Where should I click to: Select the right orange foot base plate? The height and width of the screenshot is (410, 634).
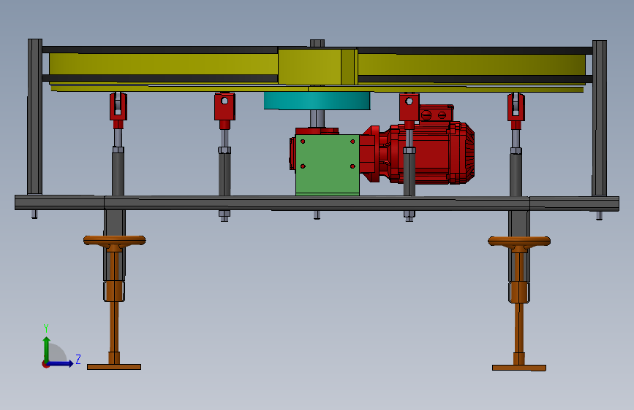click(519, 368)
